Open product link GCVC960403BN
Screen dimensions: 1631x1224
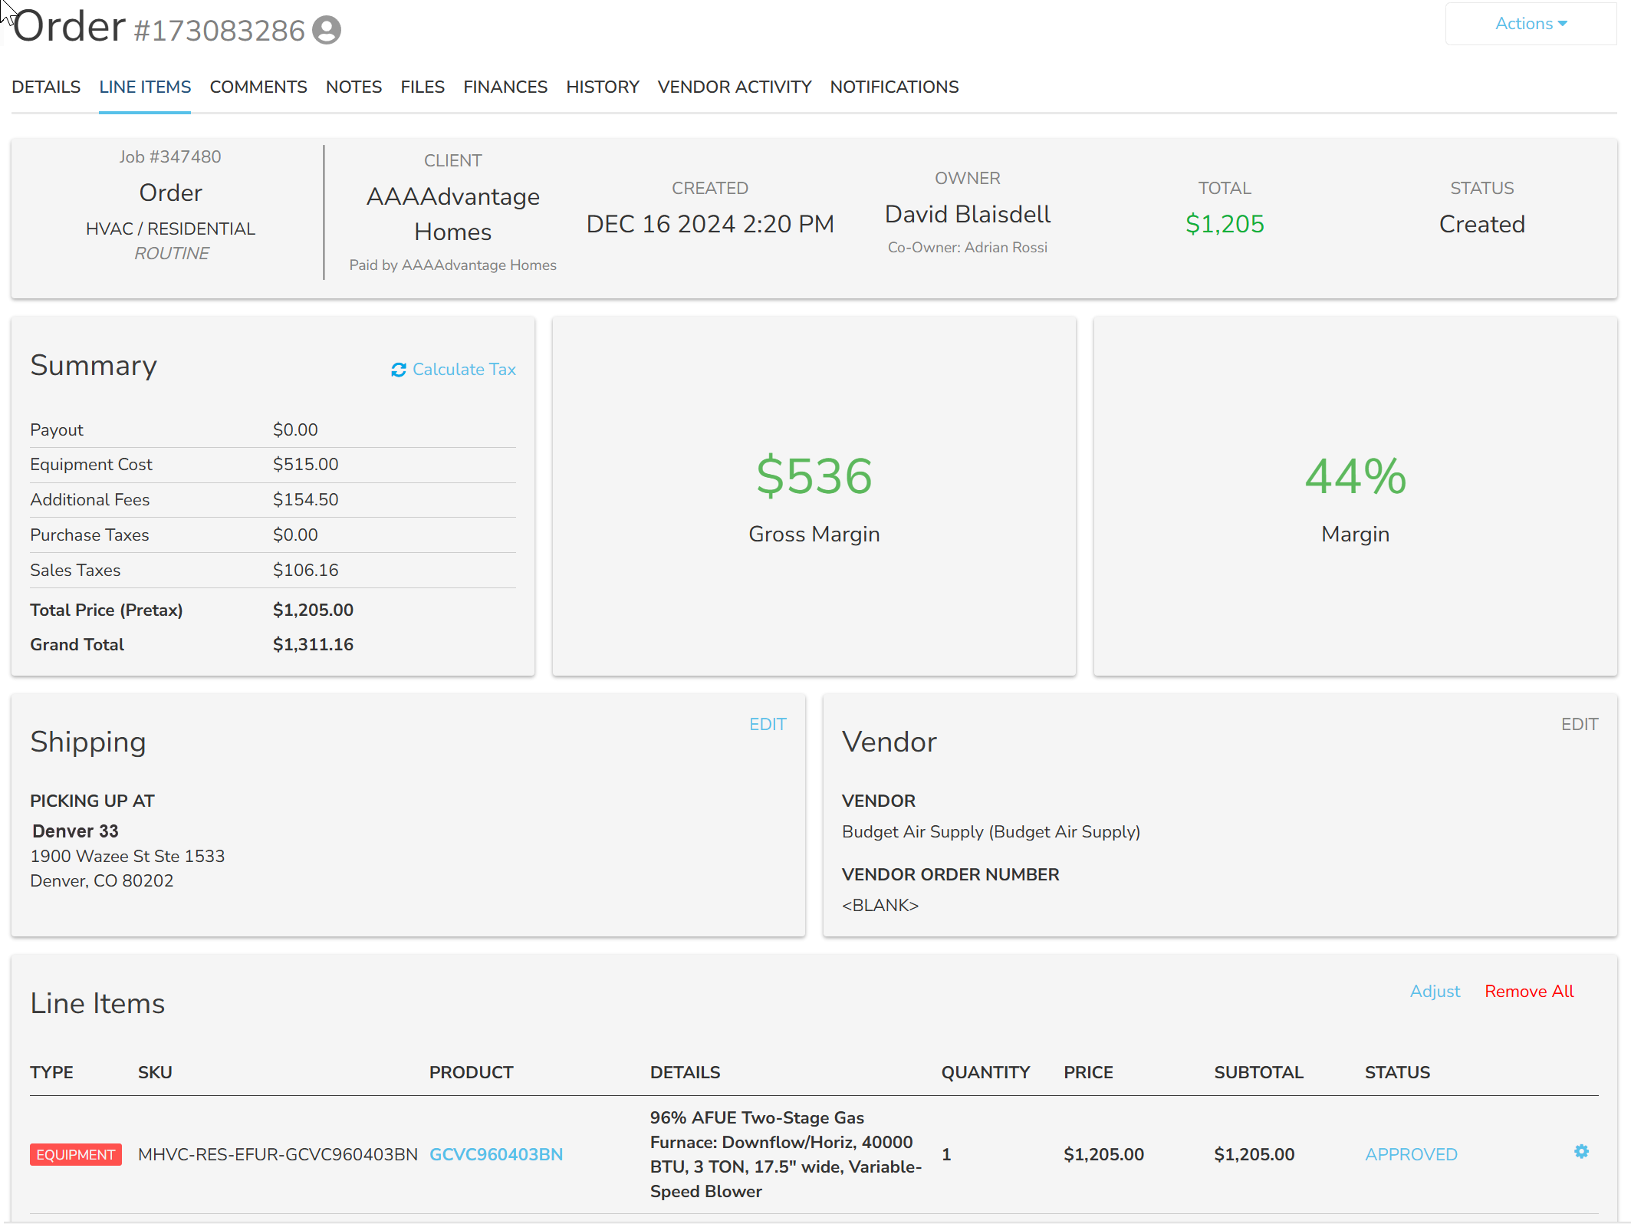click(496, 1154)
